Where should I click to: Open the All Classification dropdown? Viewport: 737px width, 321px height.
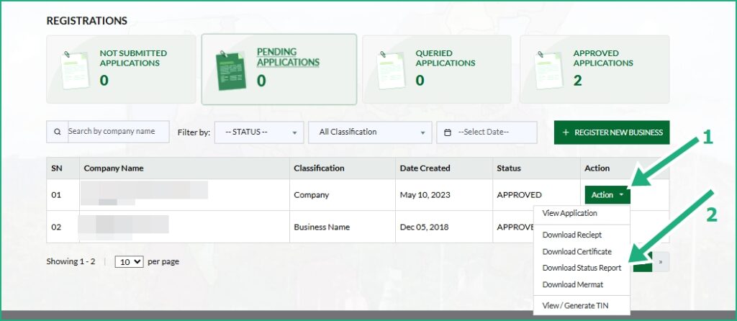[x=370, y=132]
